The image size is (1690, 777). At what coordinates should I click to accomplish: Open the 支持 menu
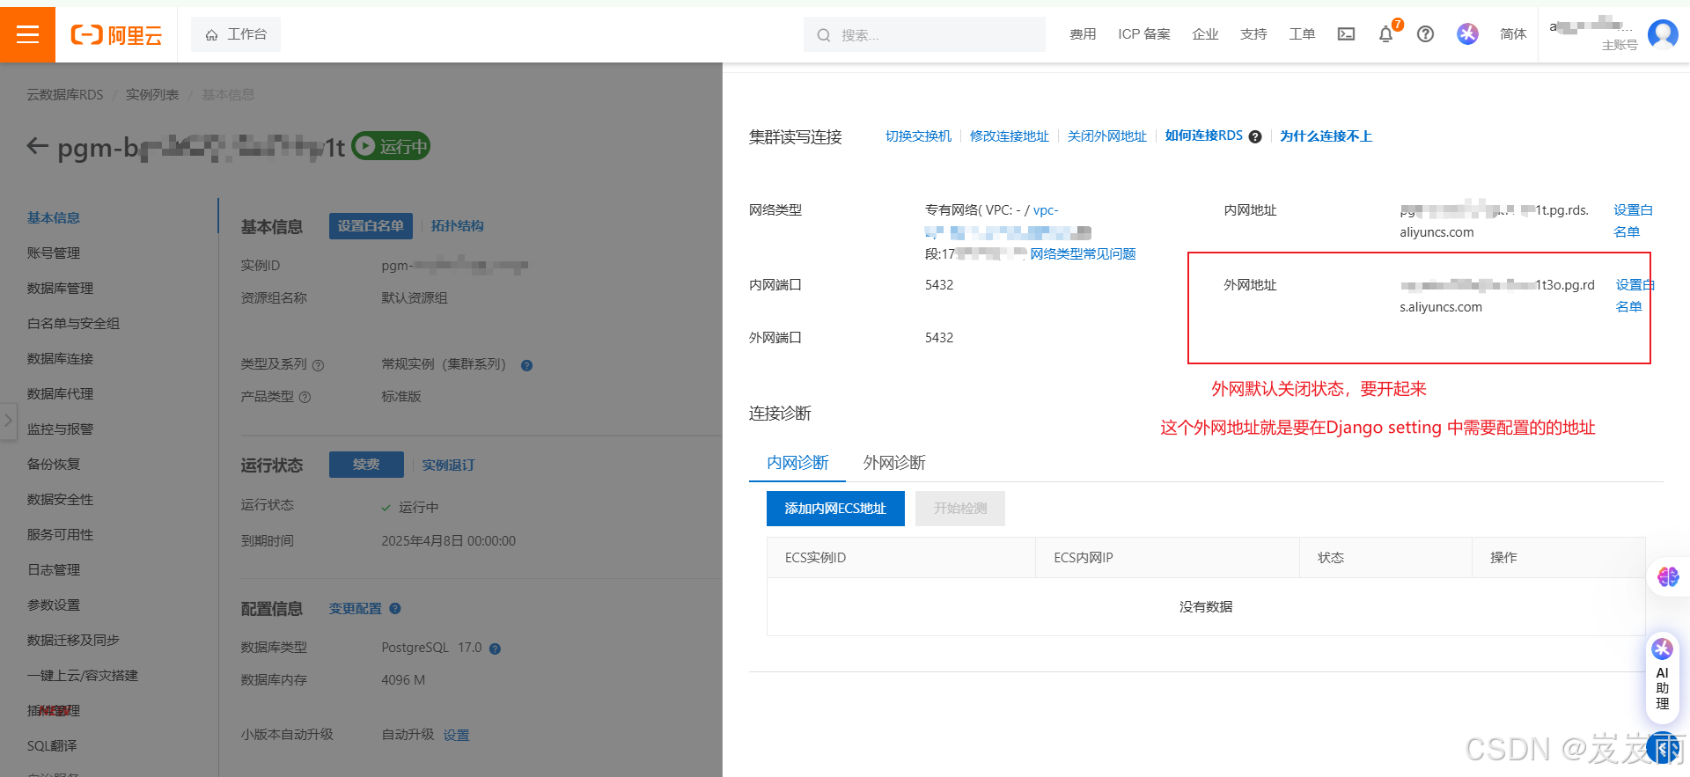[x=1253, y=34]
